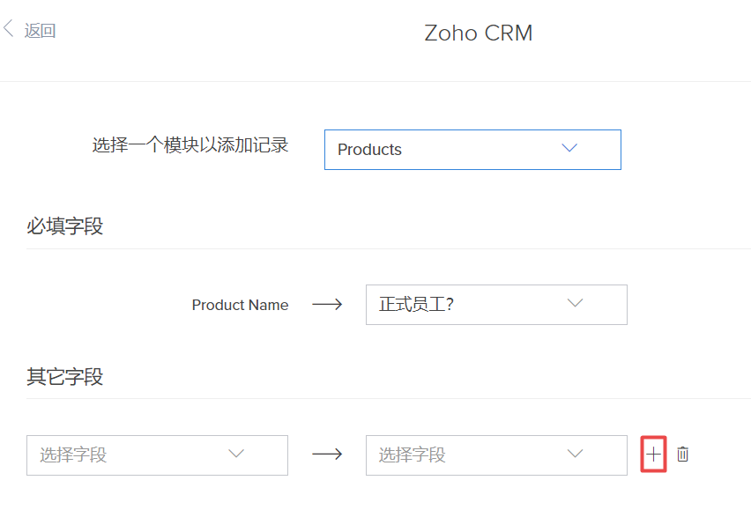Click the 正式员工? selected value text
The image size is (751, 510).
tap(416, 305)
